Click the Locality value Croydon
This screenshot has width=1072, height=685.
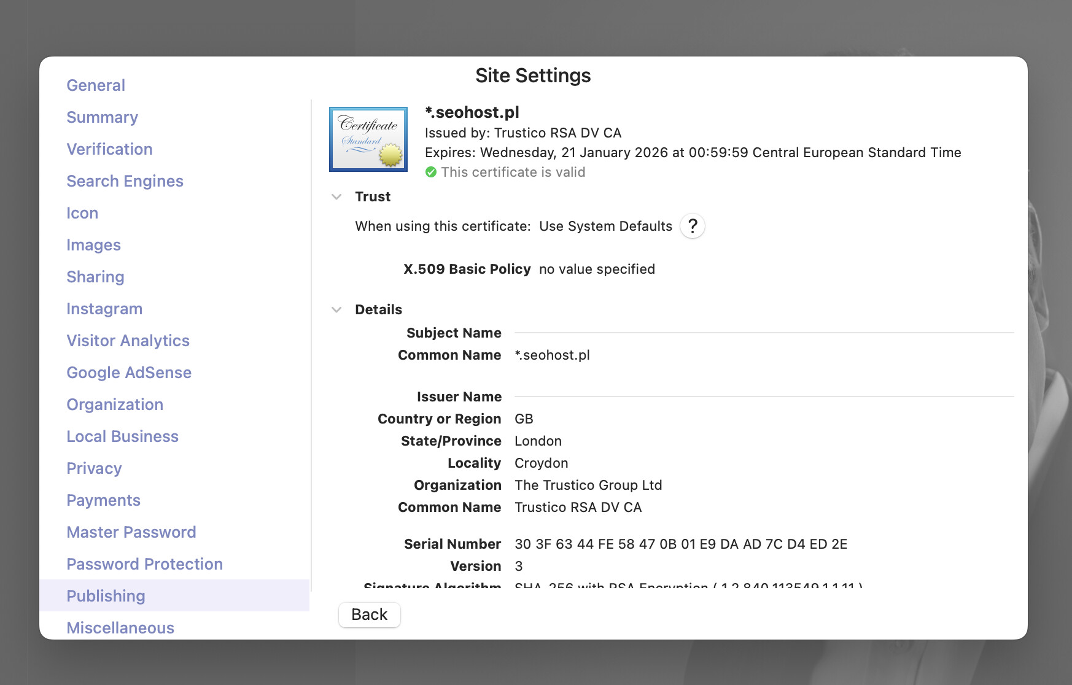(x=542, y=463)
